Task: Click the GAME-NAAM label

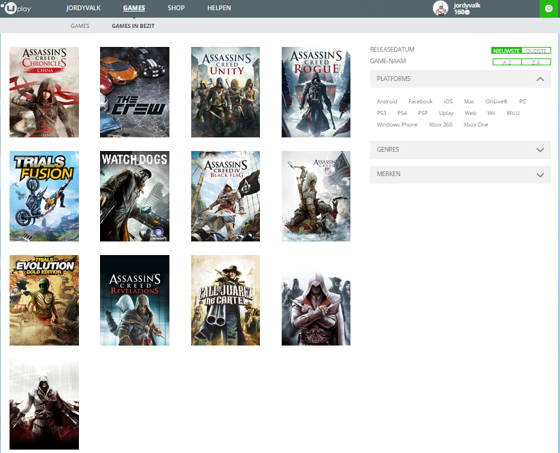Action: 388,61
